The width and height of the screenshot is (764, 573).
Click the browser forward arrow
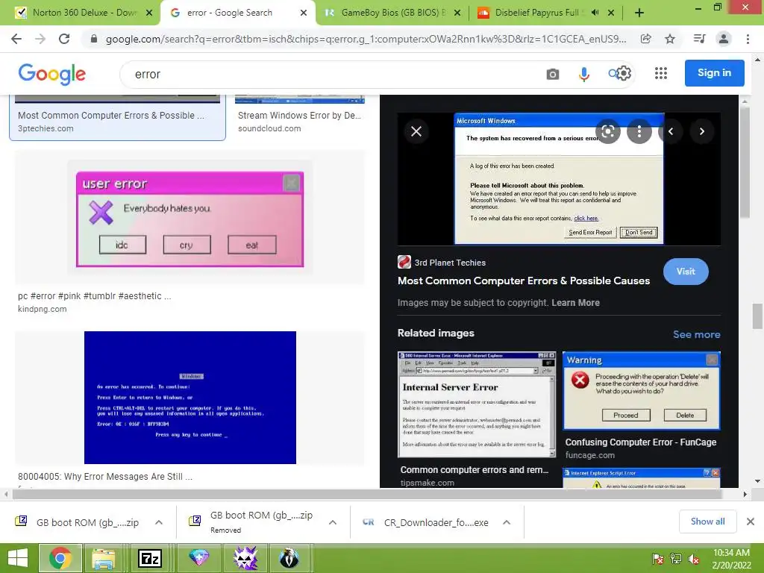(40, 39)
